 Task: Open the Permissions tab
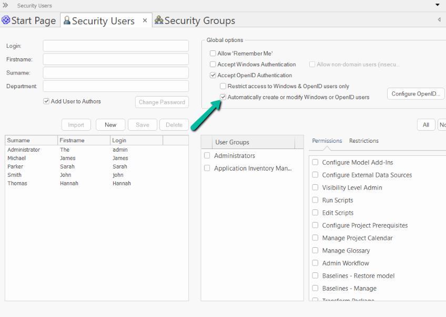pyautogui.click(x=327, y=141)
